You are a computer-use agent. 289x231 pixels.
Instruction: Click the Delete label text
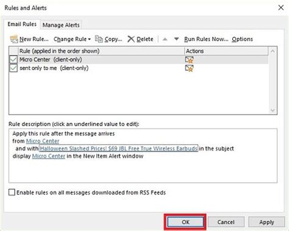(x=145, y=39)
